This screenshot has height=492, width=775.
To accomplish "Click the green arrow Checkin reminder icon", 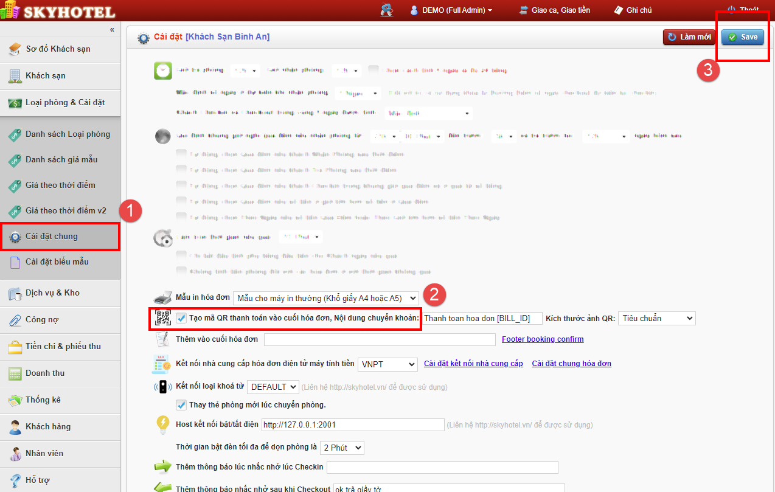I will (162, 467).
